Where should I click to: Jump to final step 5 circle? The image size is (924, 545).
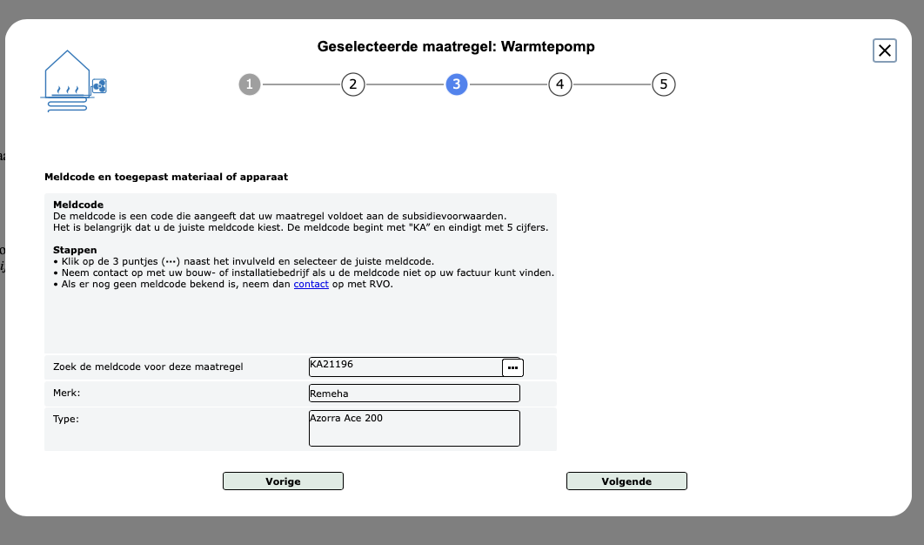[663, 84]
